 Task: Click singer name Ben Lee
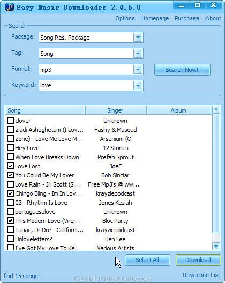coord(115,239)
